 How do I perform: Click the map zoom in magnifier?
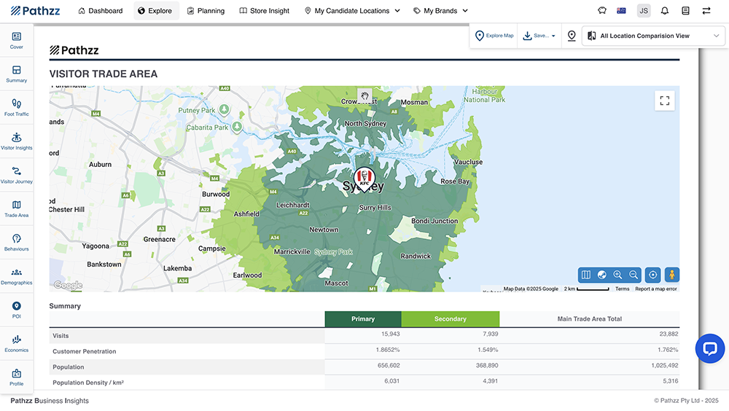pyautogui.click(x=617, y=275)
